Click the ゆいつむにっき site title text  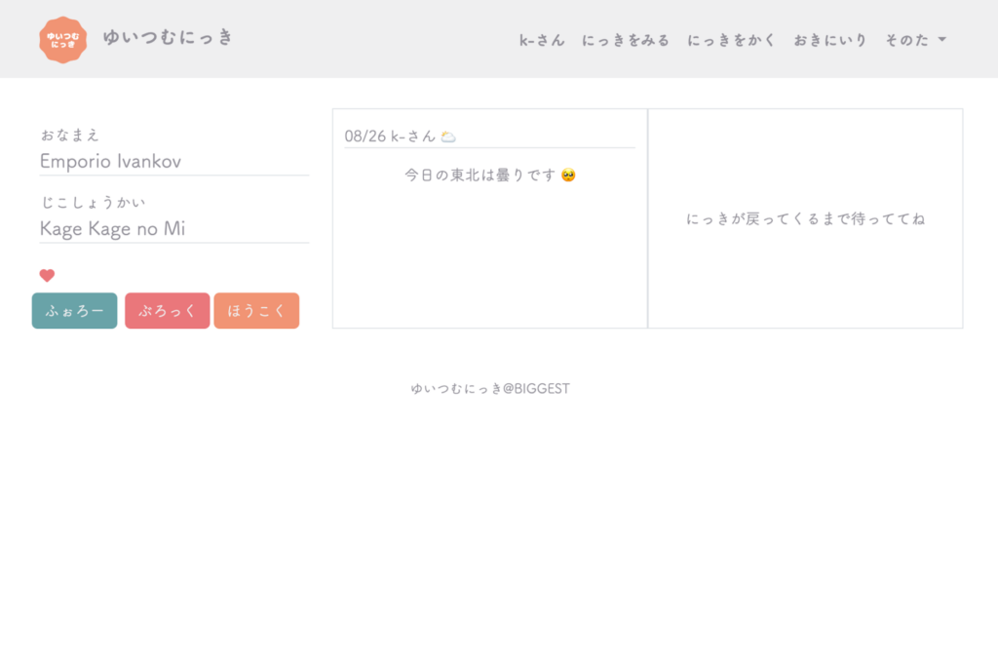pos(168,38)
